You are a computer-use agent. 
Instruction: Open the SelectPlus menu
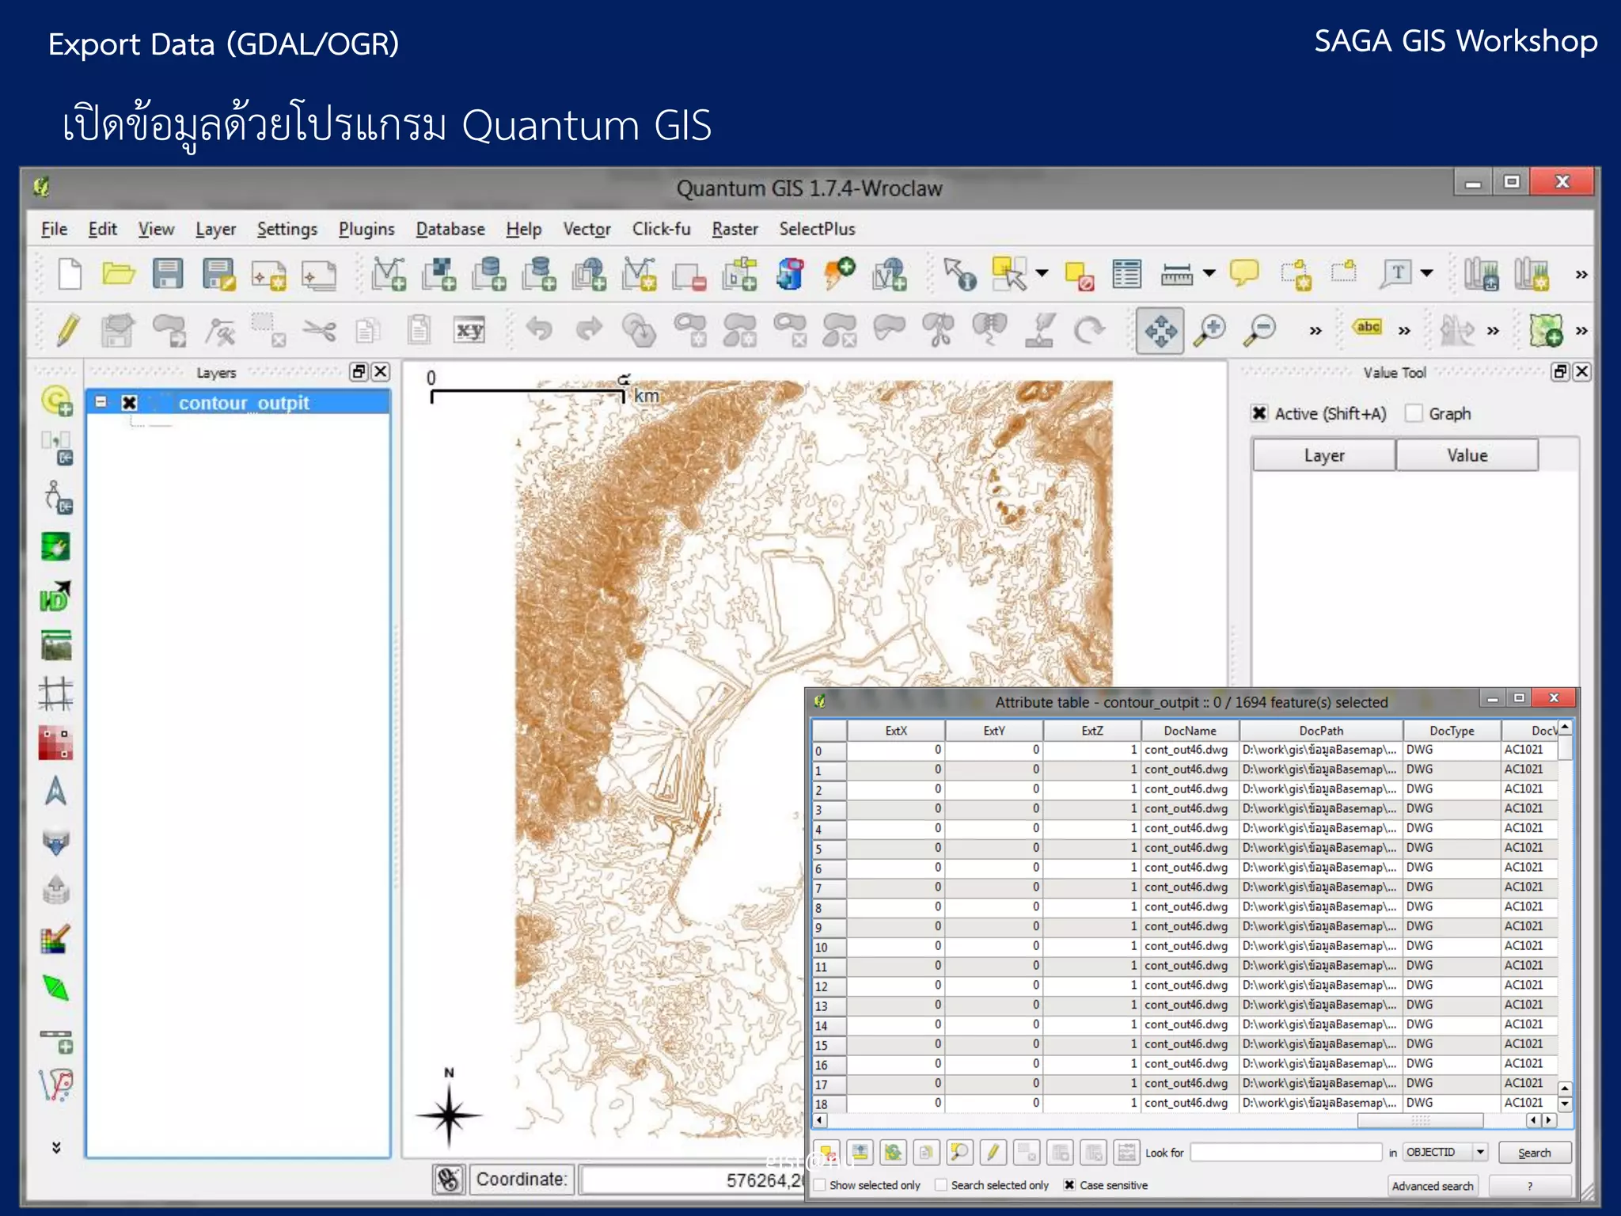[x=817, y=230]
